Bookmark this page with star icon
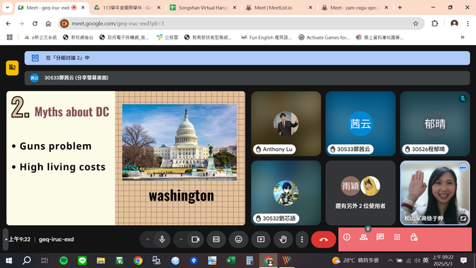Viewport: 476px width, 268px height. point(415,23)
